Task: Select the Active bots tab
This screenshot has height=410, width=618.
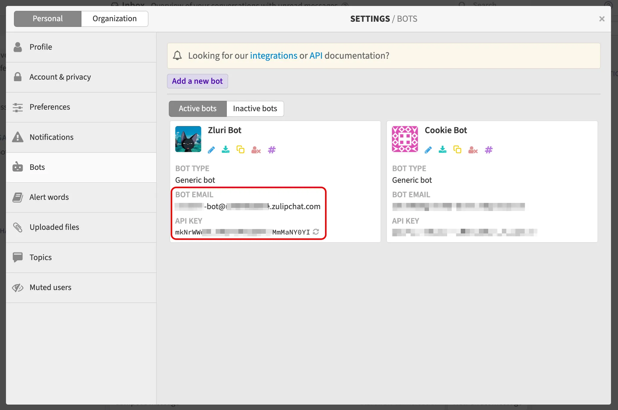Action: 198,109
